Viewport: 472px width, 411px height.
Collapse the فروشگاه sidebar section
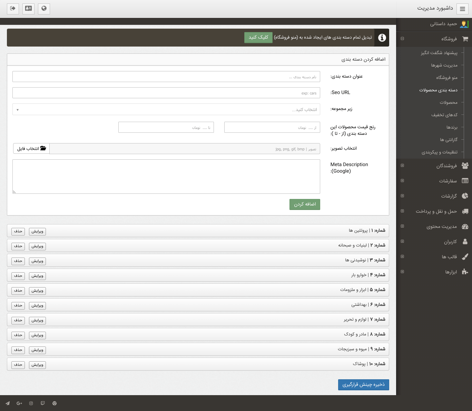point(402,39)
